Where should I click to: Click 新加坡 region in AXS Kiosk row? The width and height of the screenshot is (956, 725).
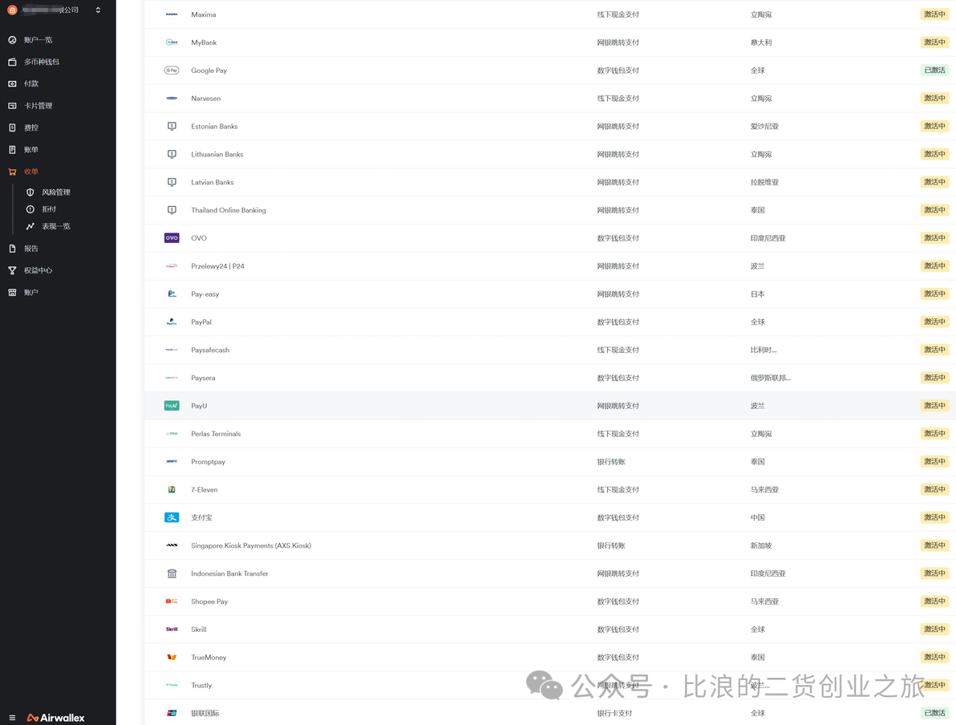point(761,545)
